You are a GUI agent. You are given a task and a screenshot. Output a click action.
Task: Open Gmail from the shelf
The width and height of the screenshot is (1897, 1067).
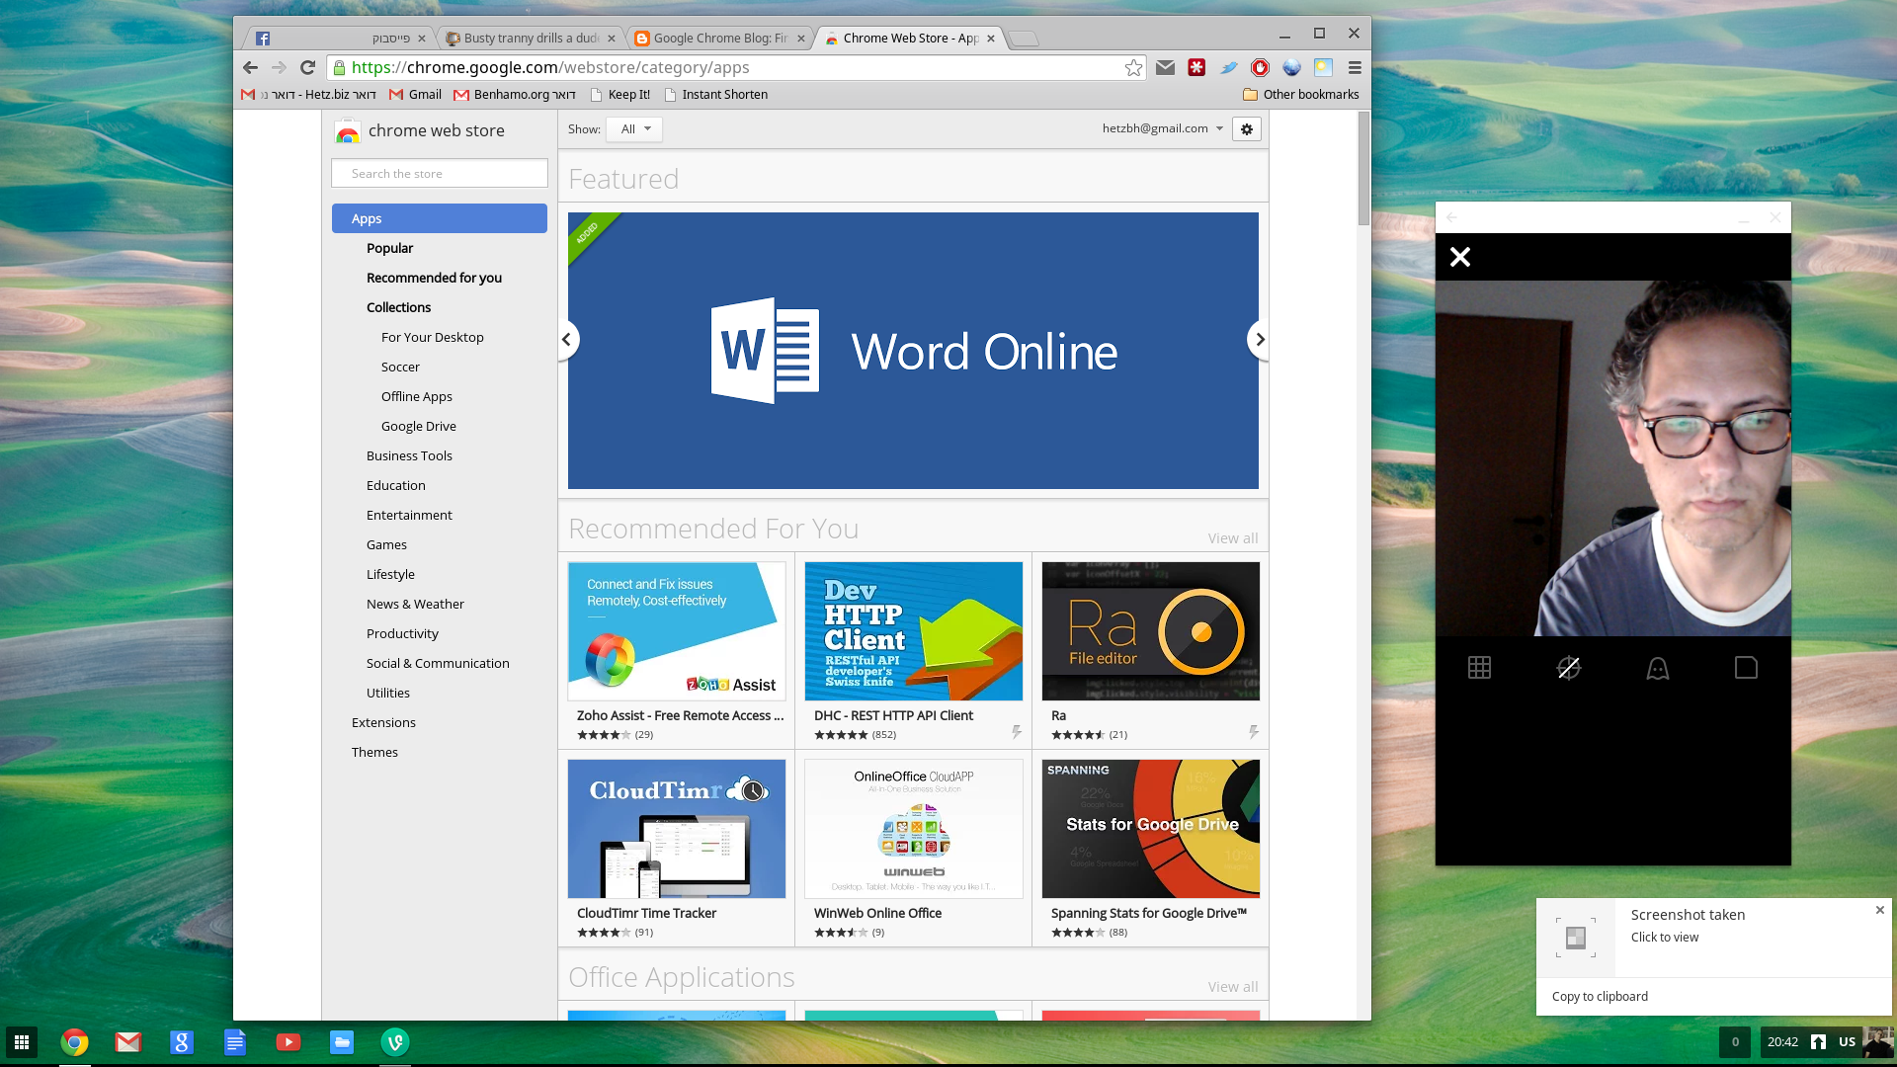tap(128, 1042)
